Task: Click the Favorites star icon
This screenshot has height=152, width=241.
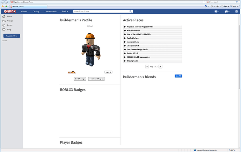Action: [2, 6]
